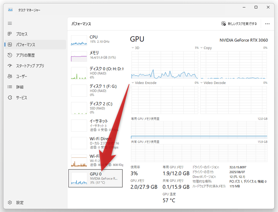Click the ユーザー users icon
278x212 pixels.
[10, 76]
